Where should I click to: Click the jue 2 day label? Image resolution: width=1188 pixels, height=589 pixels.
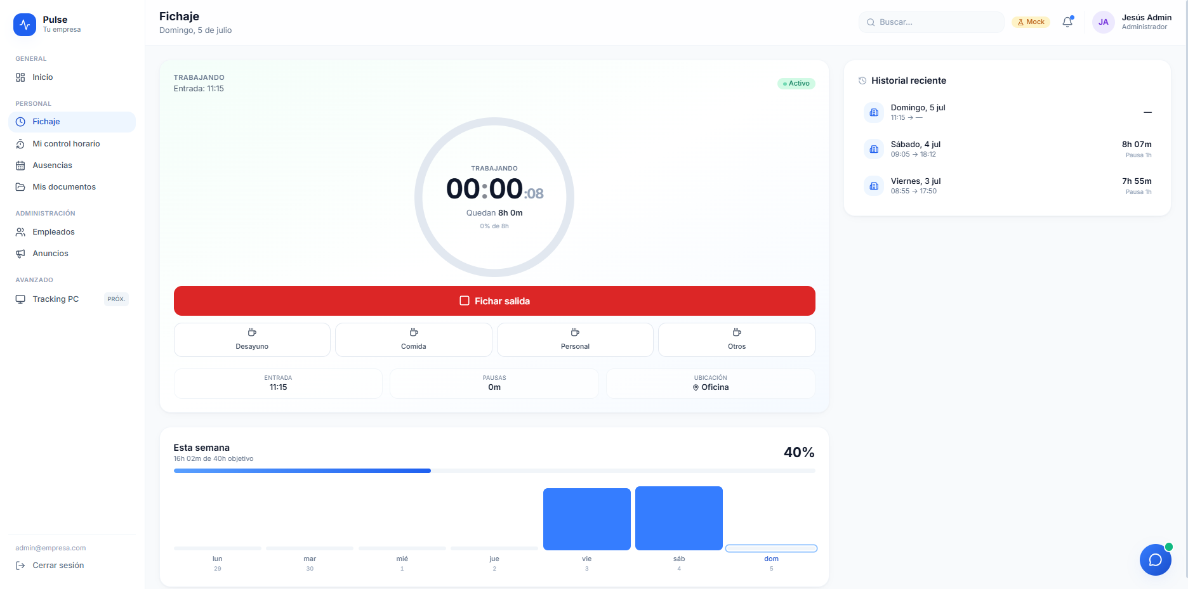[x=494, y=563]
